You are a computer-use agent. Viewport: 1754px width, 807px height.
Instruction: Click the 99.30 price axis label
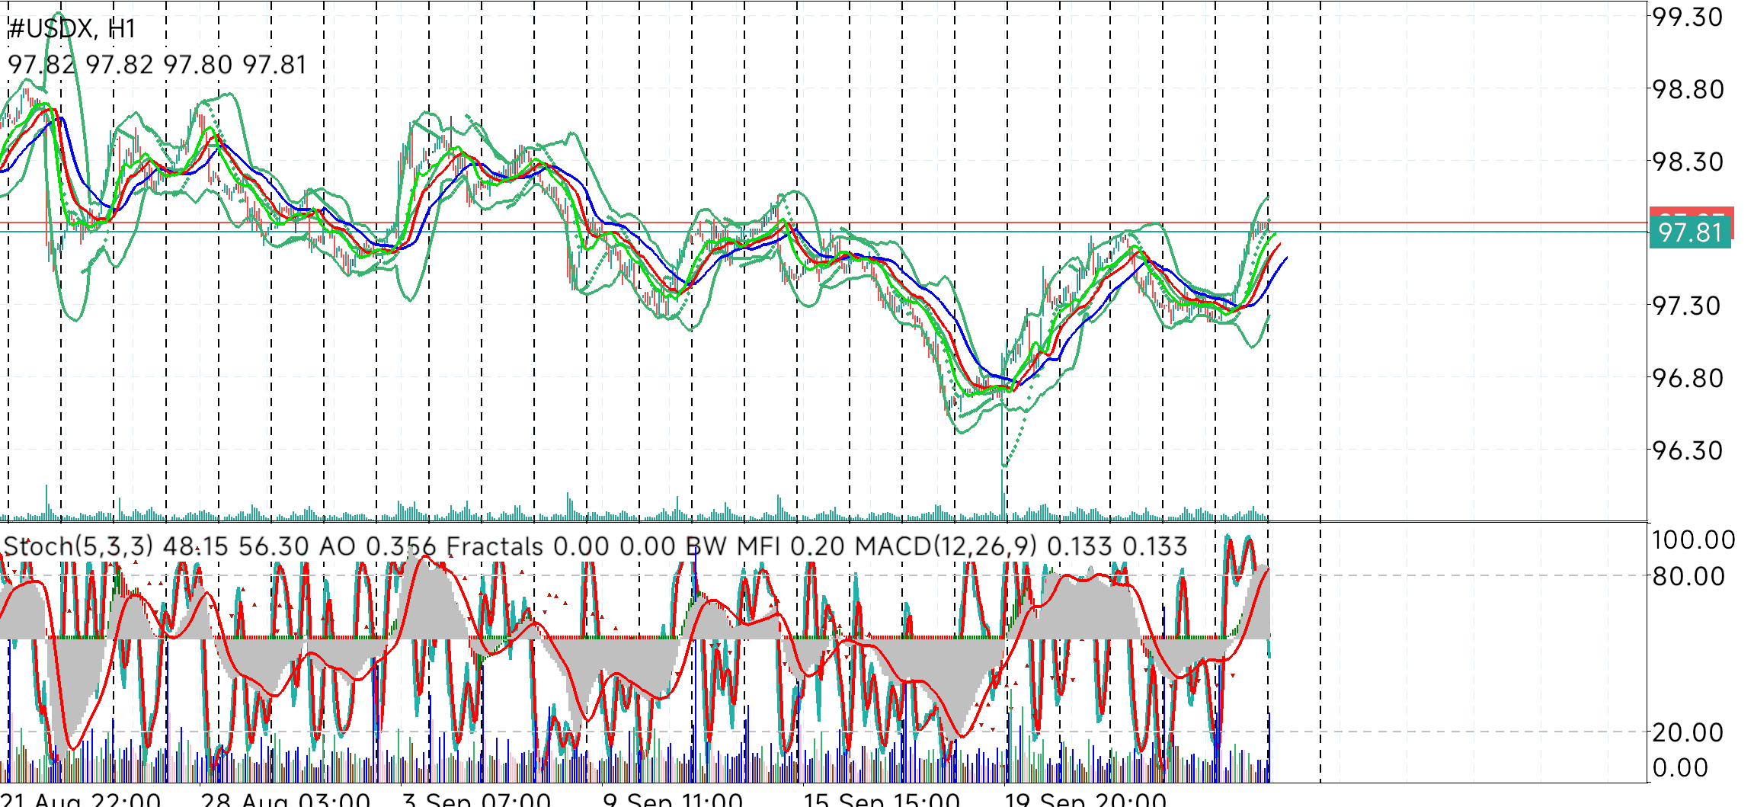pos(1687,17)
